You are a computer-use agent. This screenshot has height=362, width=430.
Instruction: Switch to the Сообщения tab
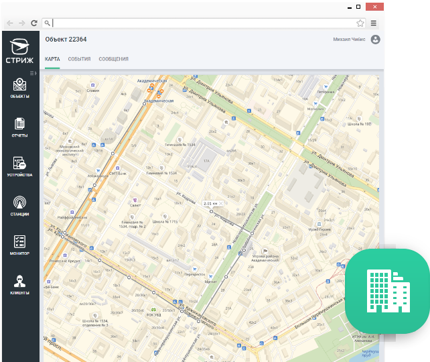click(113, 59)
